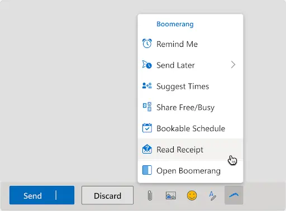Image resolution: width=286 pixels, height=211 pixels.
Task: Toggle the Boomerang add-in toolbar button
Action: tap(233, 195)
